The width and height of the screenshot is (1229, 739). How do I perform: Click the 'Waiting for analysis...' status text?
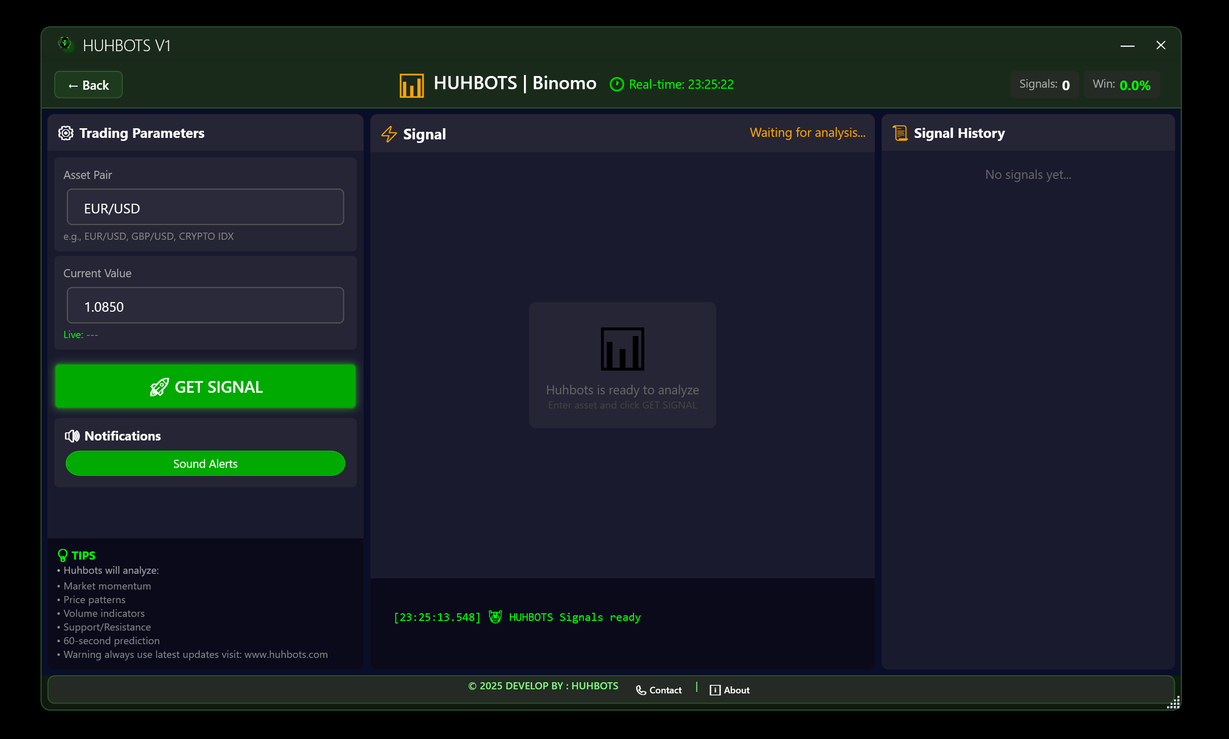[807, 133]
